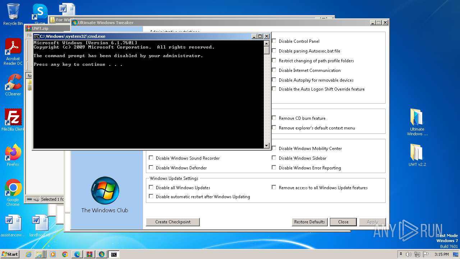The width and height of the screenshot is (460, 259).
Task: Click the network tray icon
Action: (x=417, y=254)
